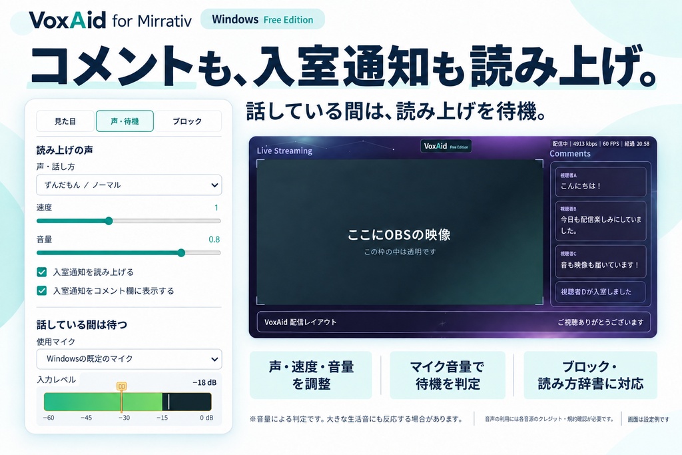Screen dimensions: 682x455
Task: Select the 声・待機 tab
Action: click(125, 121)
